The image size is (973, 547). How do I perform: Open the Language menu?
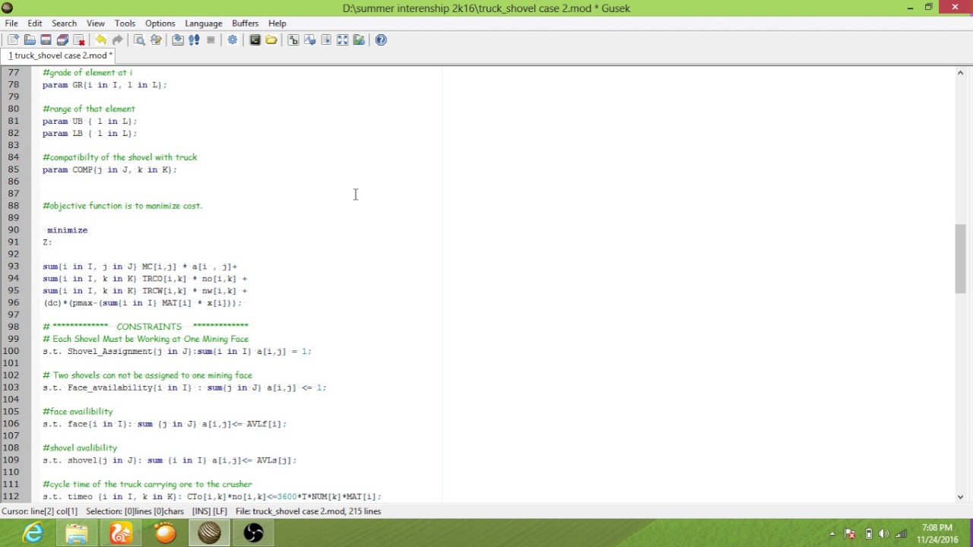click(204, 24)
